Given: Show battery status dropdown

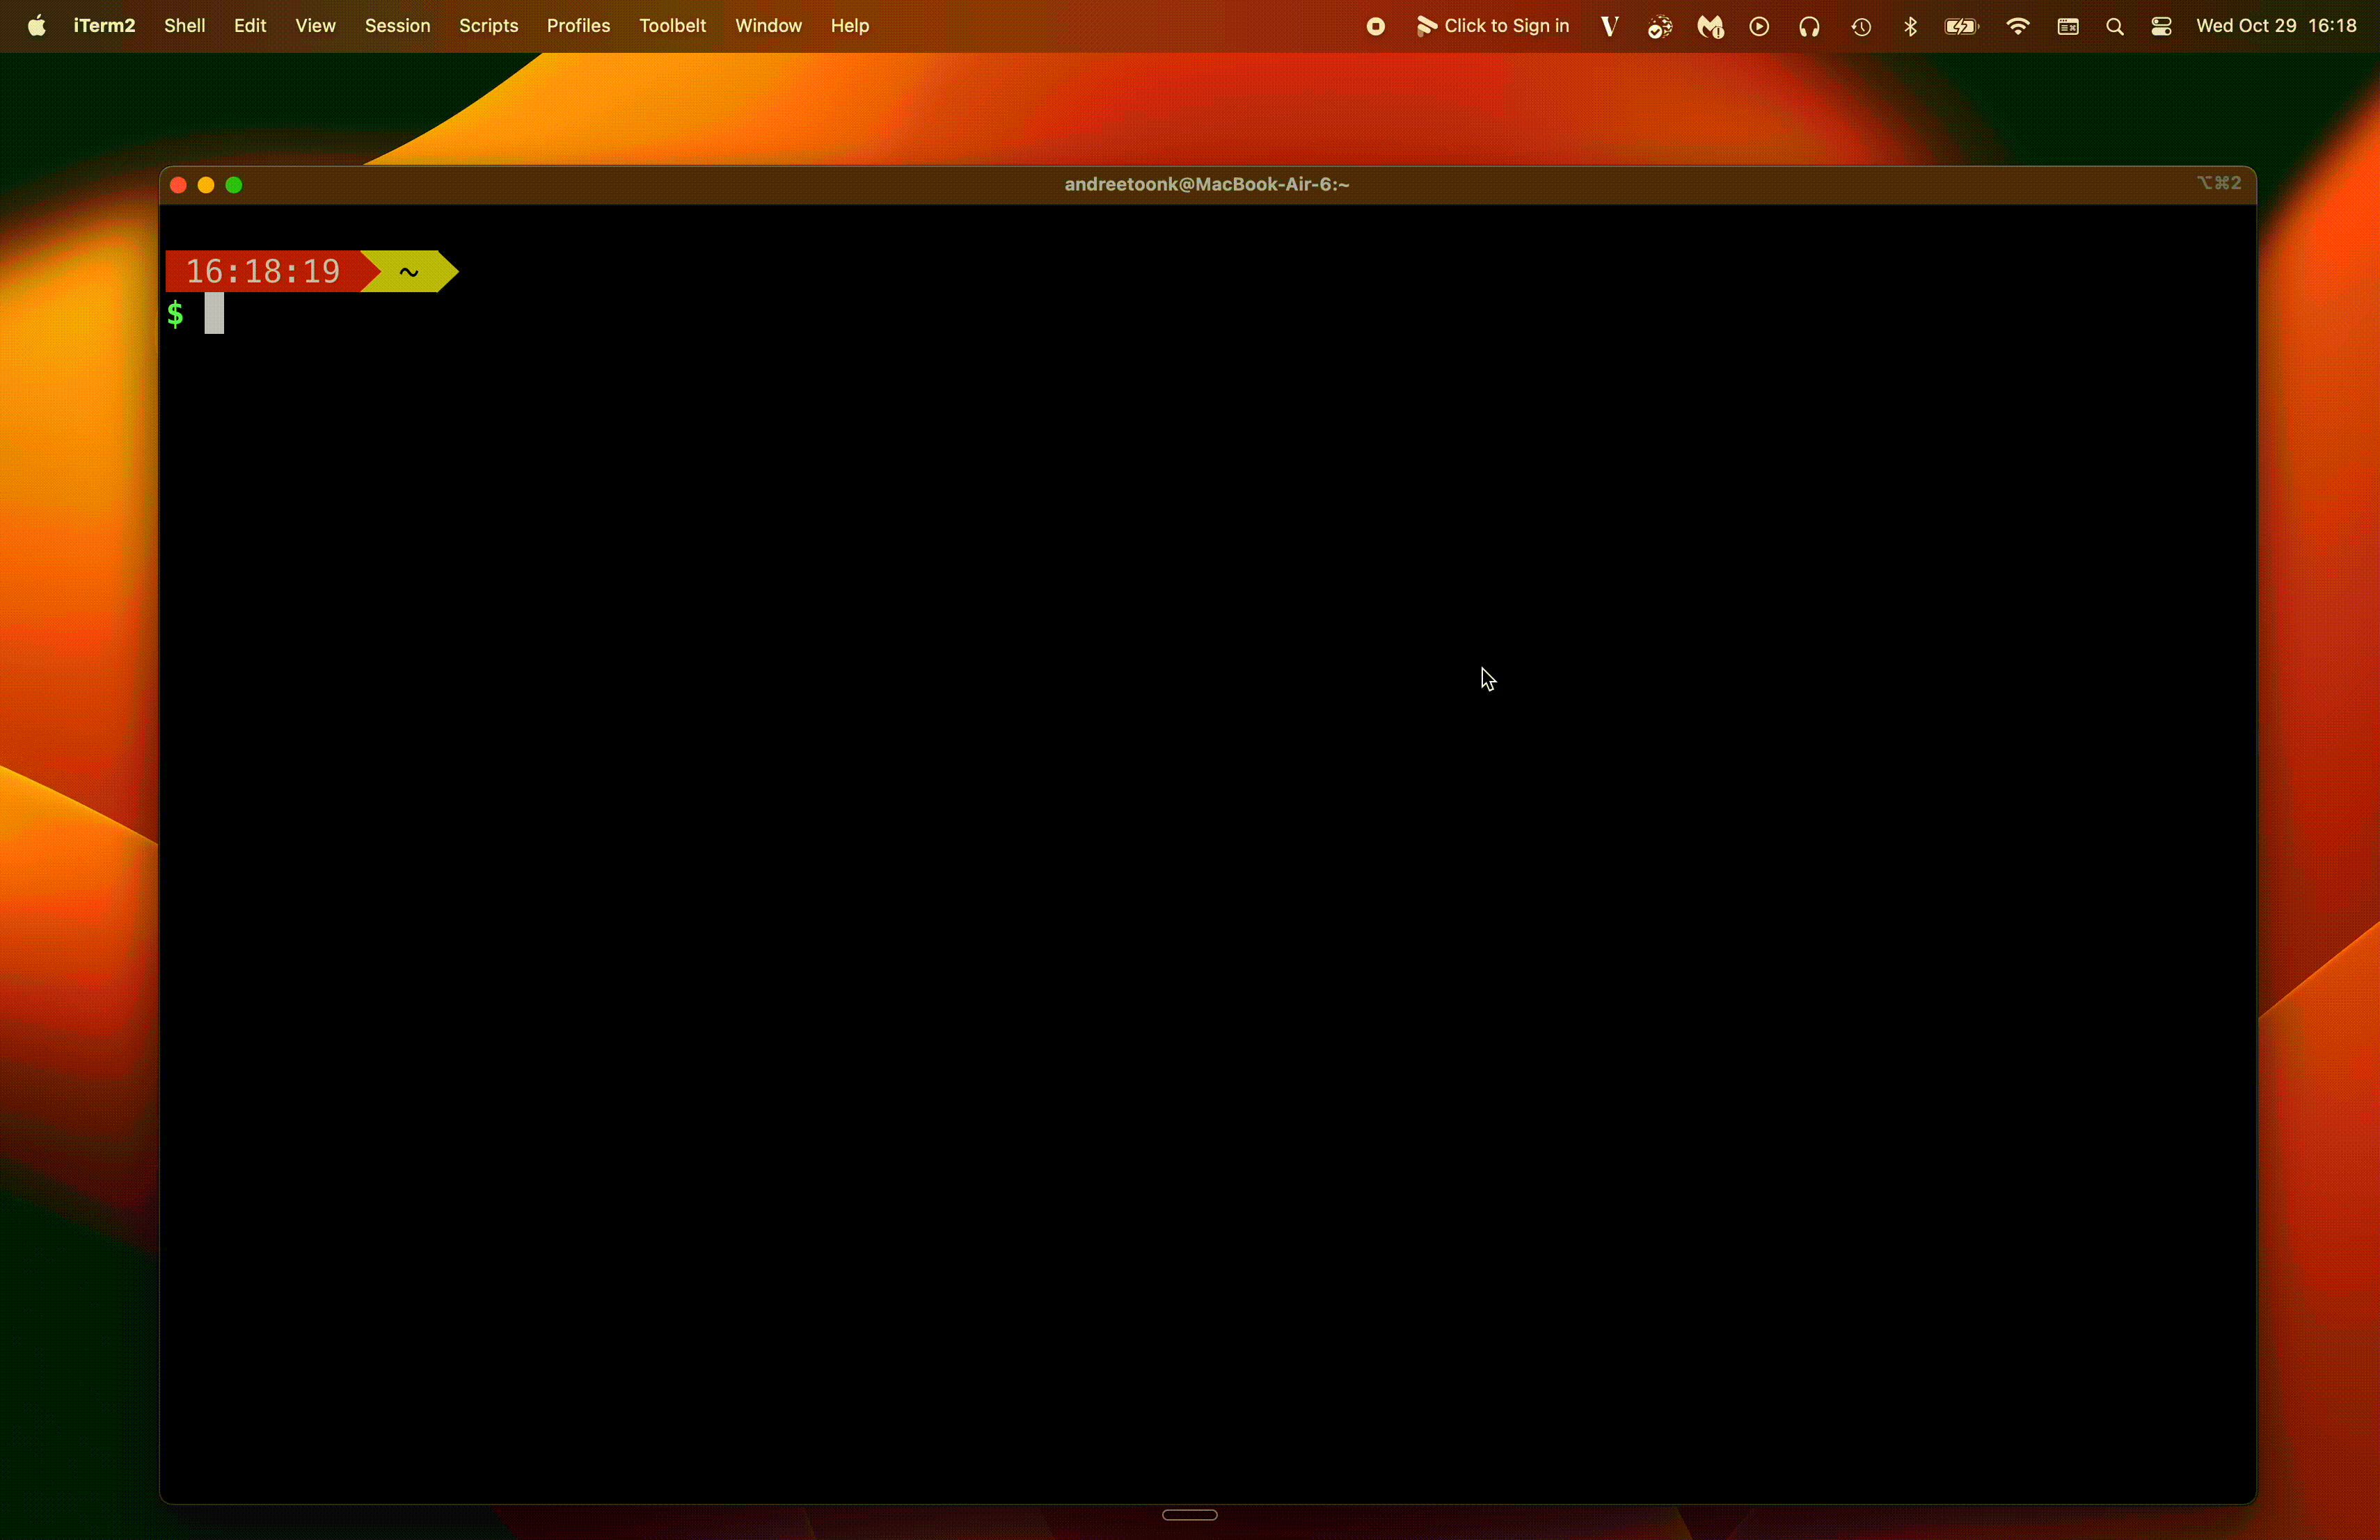Looking at the screenshot, I should click(x=1961, y=26).
